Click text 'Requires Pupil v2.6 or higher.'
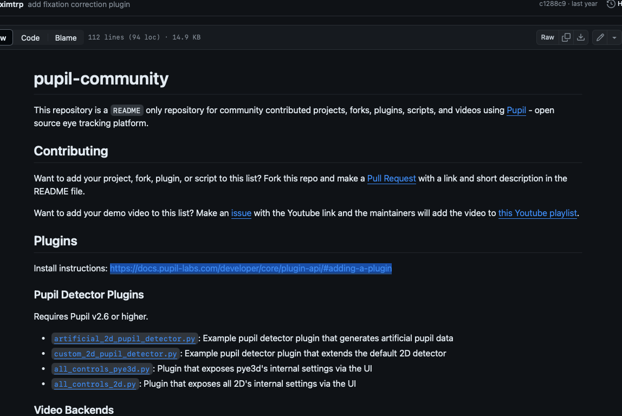The height and width of the screenshot is (416, 622). pos(91,316)
